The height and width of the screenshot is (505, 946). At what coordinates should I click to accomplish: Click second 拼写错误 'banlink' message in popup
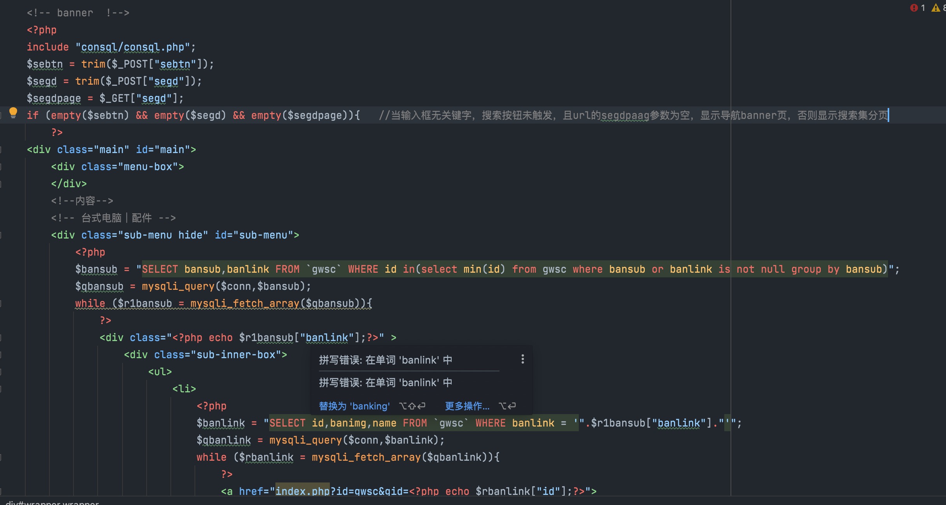[x=385, y=383]
